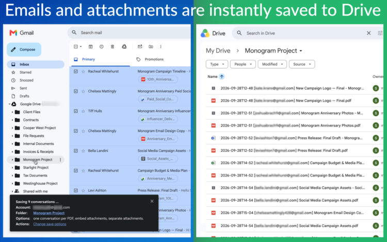Toggle Name sort direction arrow in Drive
387x242 pixels.
[222, 76]
